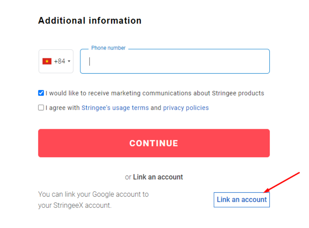Viewport: 309px width, 228px height.
Task: Click the Vietnam flag icon
Action: point(47,61)
